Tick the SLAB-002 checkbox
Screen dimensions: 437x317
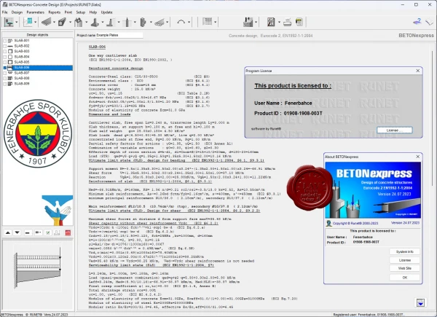pos(5,46)
